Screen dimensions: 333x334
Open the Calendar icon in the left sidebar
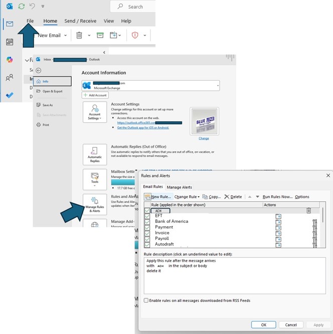click(10, 42)
